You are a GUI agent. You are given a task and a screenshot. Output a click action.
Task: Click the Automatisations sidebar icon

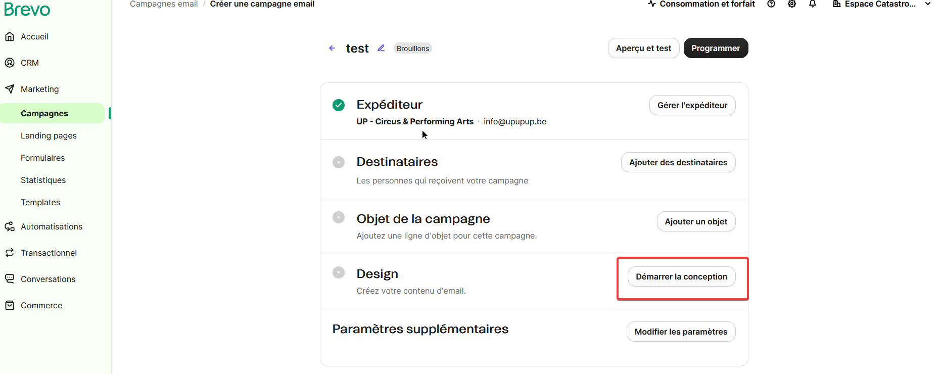pyautogui.click(x=10, y=226)
